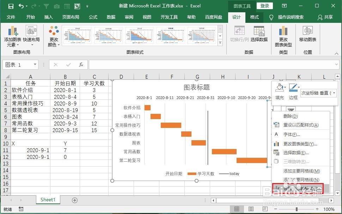Viewport: 342px width, 214px height.
Task: Click macro record icon in status bar
Action: click(21, 209)
